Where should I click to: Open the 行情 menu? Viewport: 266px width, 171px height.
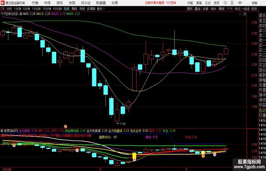[35, 3]
